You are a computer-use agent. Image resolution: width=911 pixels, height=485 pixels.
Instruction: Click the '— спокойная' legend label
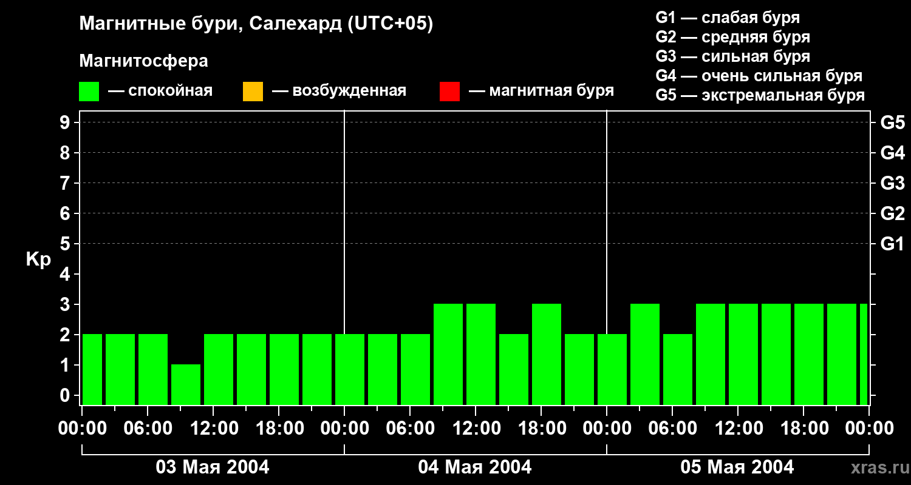(160, 91)
